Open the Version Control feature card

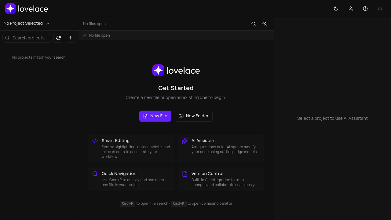pyautogui.click(x=221, y=179)
